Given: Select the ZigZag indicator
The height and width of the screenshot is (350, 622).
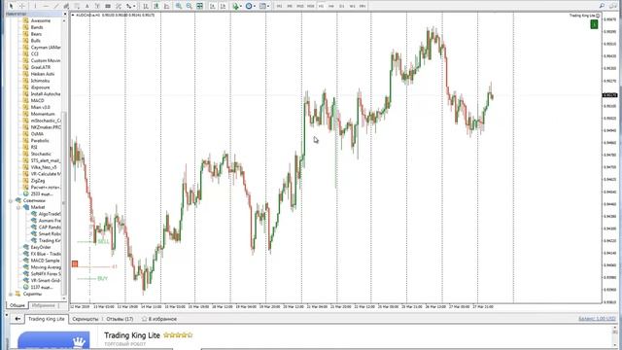Looking at the screenshot, I should click(x=38, y=181).
